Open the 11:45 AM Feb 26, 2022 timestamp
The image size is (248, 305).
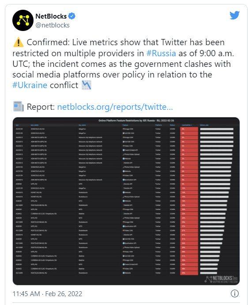tap(47, 294)
